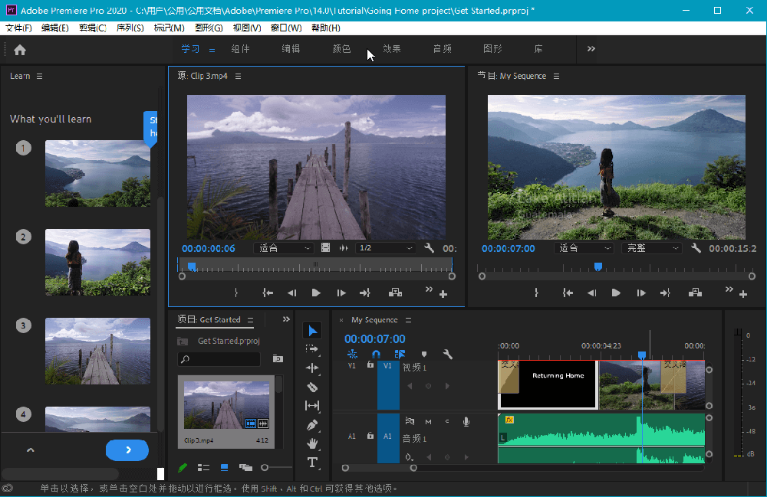Open Program My Sequence panel menu
Image resolution: width=767 pixels, height=497 pixels.
[556, 76]
